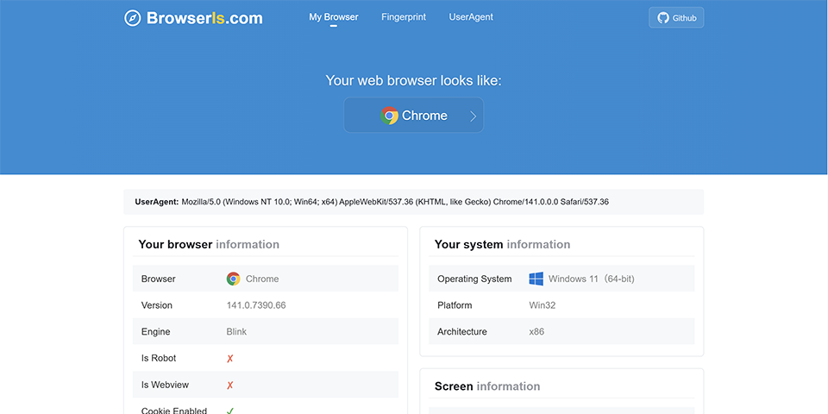Click the Blink engine value
828x414 pixels.
click(x=235, y=332)
